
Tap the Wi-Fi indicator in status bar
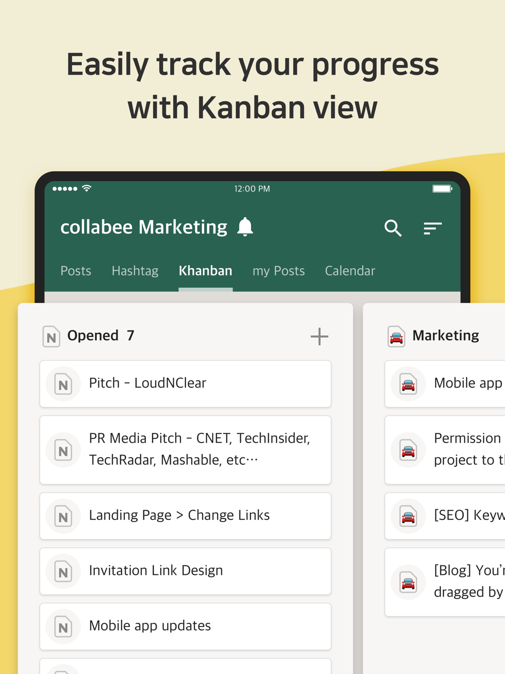coord(87,188)
